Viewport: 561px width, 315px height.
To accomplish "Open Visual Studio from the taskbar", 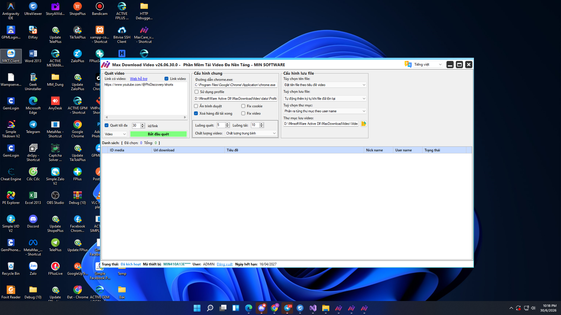I will (x=313, y=308).
